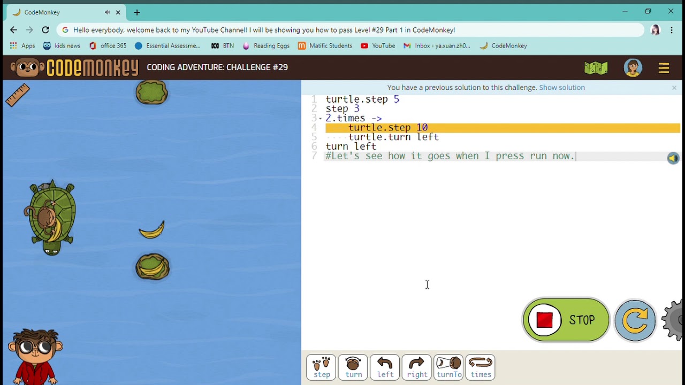Go back in browser

(13, 30)
